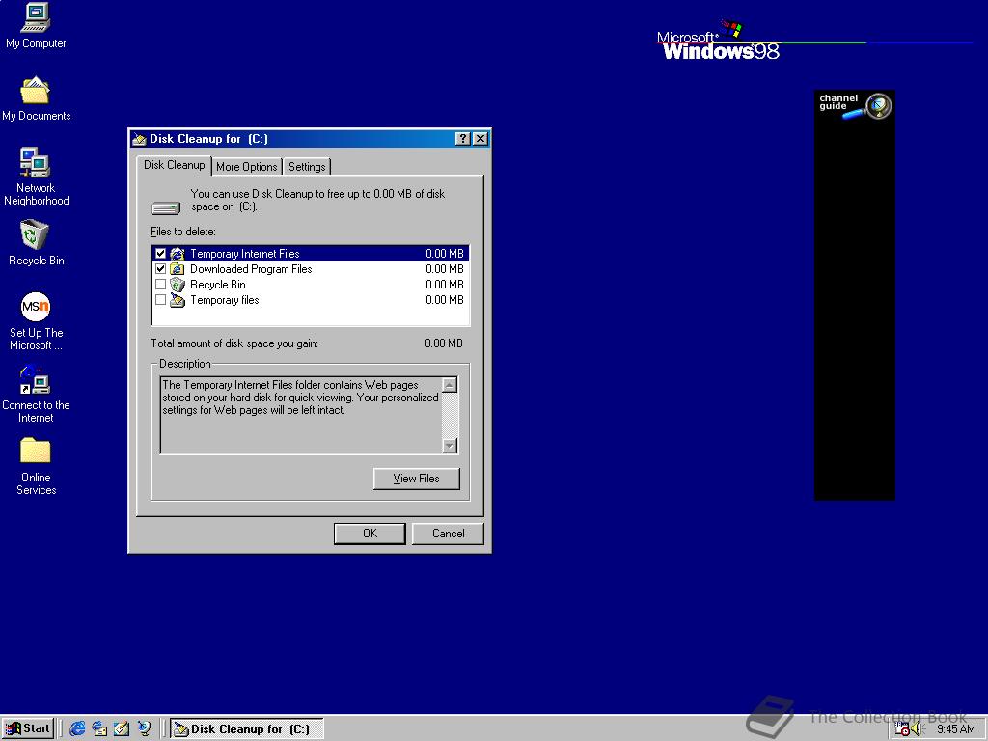
Task: Confirm cleanup with the OK button
Action: tap(370, 534)
